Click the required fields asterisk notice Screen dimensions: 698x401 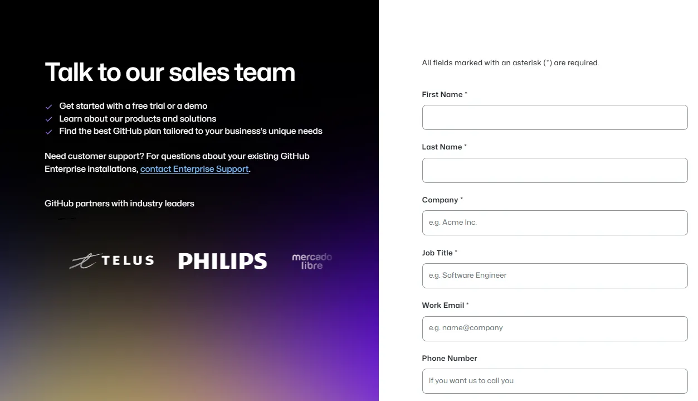click(510, 63)
